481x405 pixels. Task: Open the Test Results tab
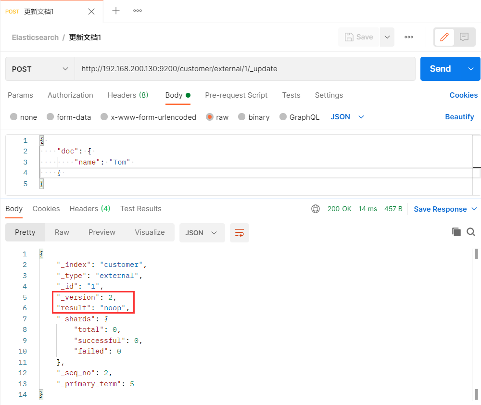tap(141, 209)
